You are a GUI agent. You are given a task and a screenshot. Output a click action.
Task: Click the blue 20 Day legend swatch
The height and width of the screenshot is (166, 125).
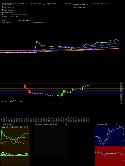point(2,4)
